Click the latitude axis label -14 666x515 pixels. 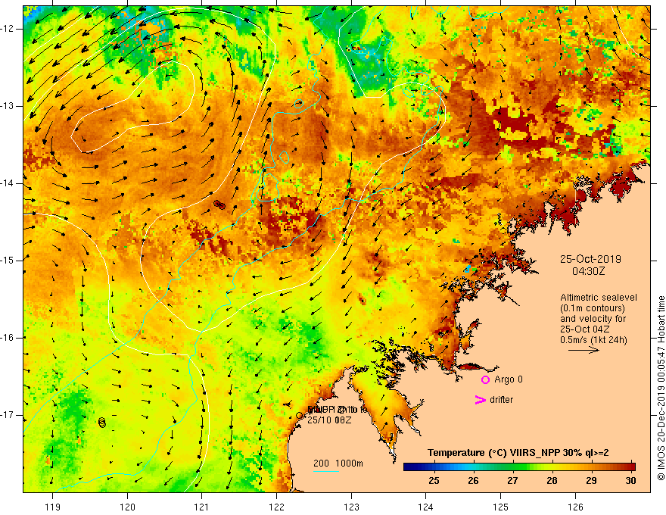tap(8, 183)
